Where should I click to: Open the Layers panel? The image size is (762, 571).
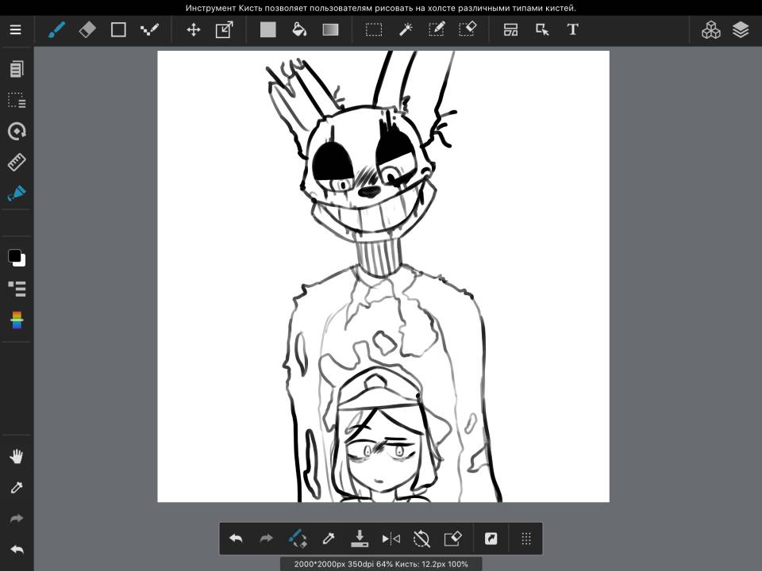coord(741,30)
